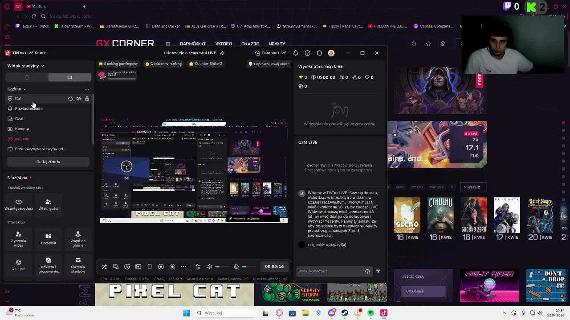
Task: Toggle the lock on Cel source
Action: pos(87,99)
